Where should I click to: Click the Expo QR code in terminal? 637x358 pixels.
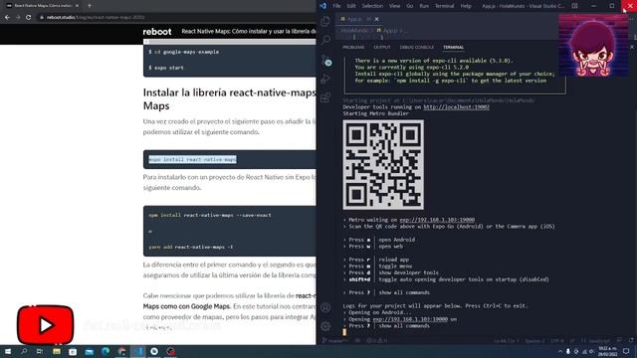coord(383,164)
